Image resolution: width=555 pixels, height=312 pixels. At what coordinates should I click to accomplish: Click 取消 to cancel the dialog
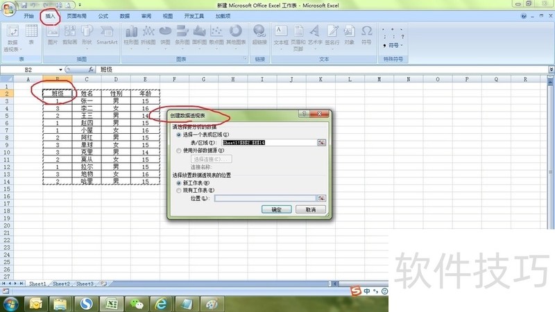[x=310, y=209]
